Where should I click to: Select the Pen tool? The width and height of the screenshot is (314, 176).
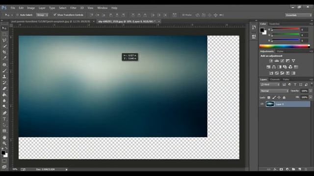tap(4, 113)
